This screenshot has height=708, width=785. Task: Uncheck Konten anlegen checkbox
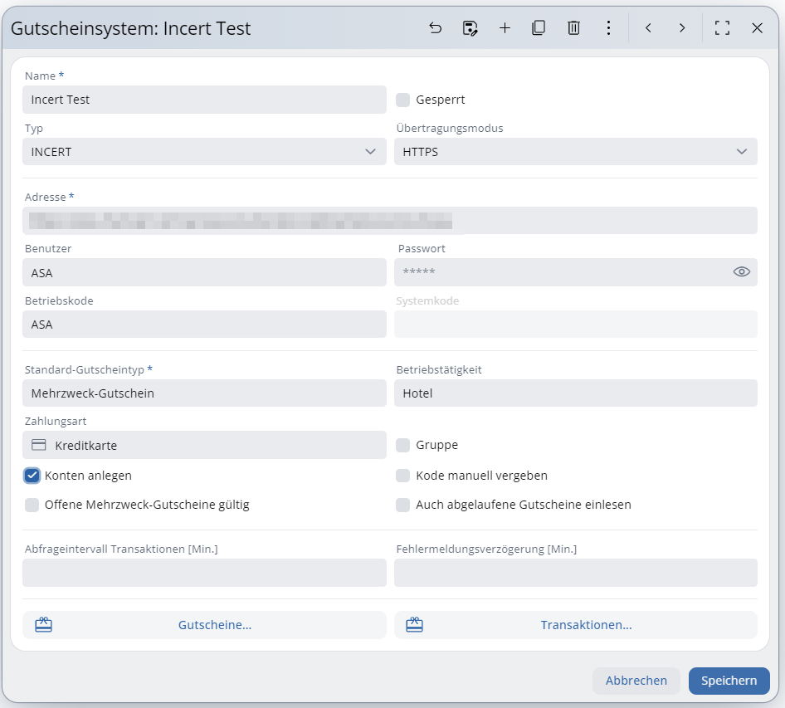point(32,476)
